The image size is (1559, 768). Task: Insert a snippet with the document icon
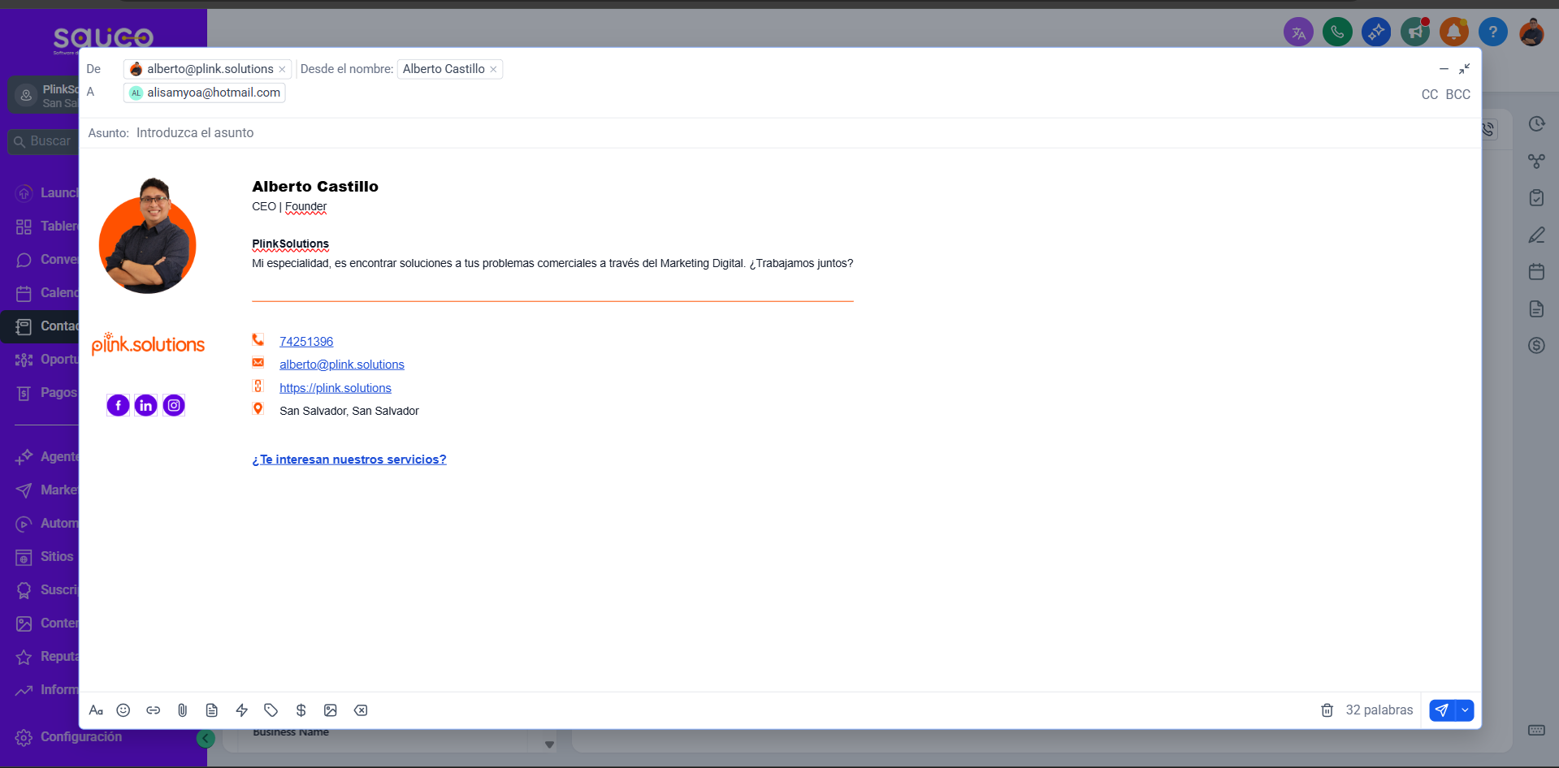212,710
